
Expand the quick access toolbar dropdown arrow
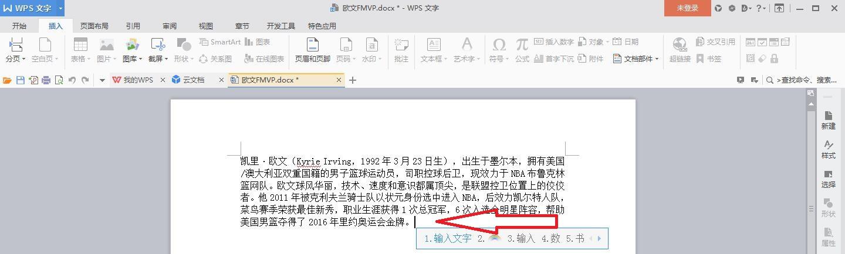[102, 80]
